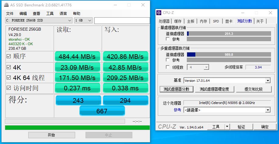The image size is (279, 144).
Task: Click the 440320 K - OK alignment text
Action: [21, 44]
